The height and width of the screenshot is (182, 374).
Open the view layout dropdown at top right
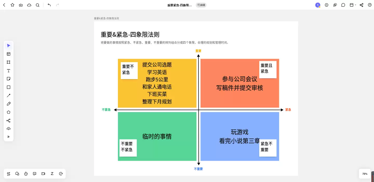click(353, 5)
